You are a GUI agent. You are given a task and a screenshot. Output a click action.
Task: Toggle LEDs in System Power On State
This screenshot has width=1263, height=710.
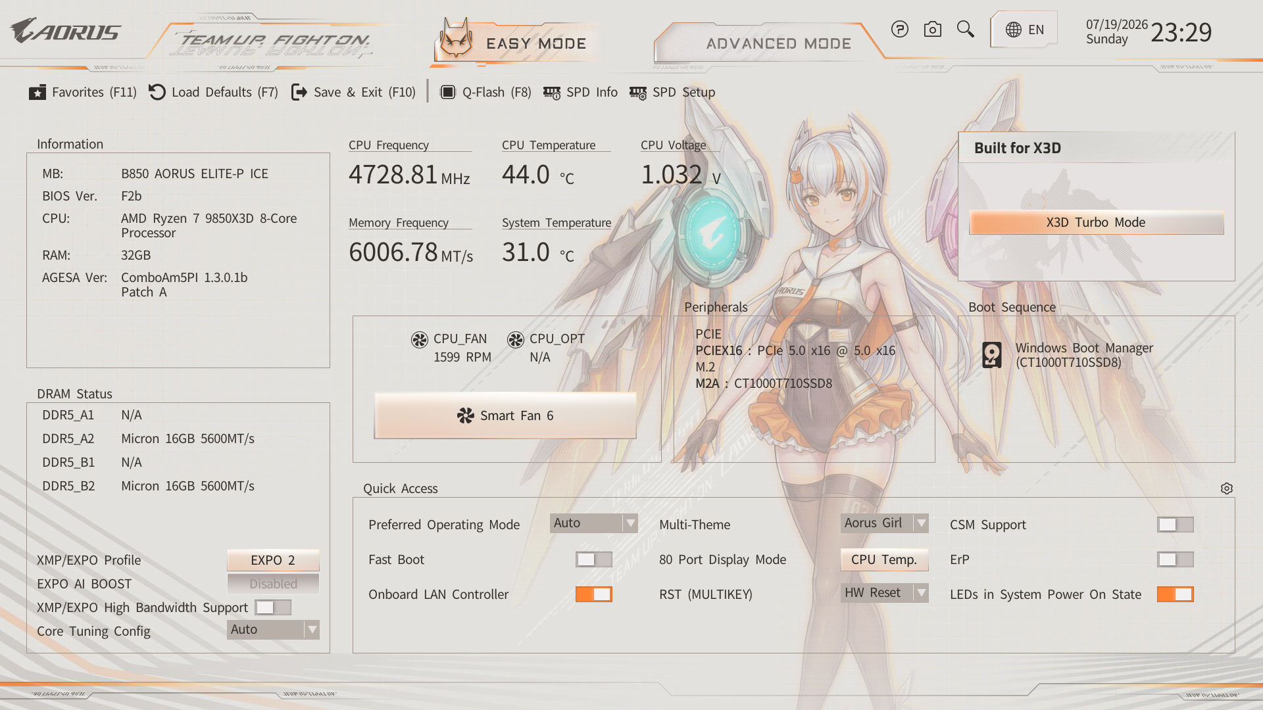click(1175, 594)
